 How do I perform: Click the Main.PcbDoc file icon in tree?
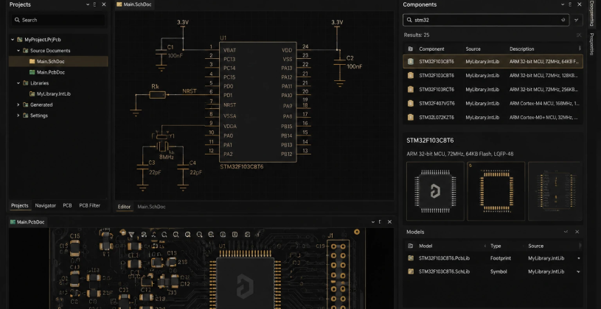tap(32, 72)
